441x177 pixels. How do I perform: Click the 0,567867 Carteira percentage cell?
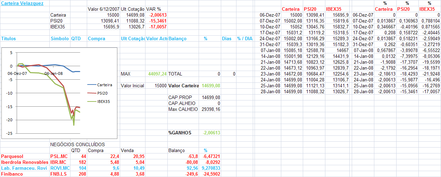pyautogui.click(x=386, y=50)
